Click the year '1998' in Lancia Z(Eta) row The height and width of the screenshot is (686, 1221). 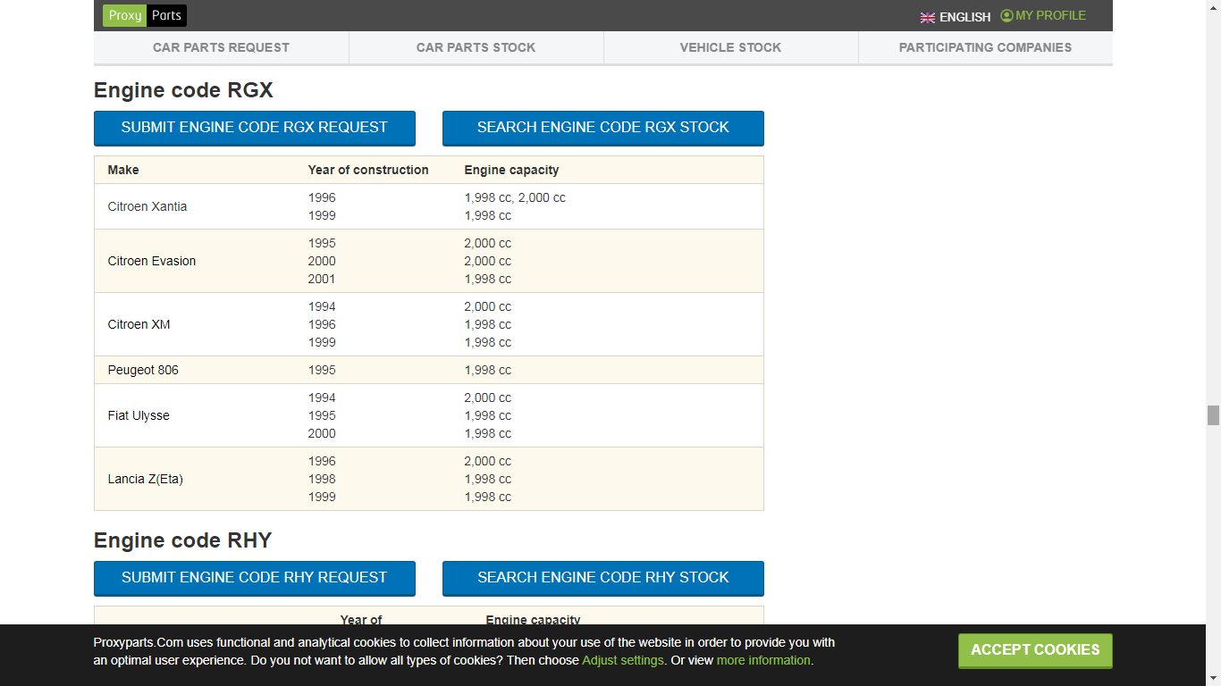[322, 479]
